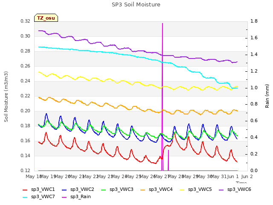The width and height of the screenshot is (273, 205).
Task: Click the Jun 2 date label
Action: pyautogui.click(x=247, y=176)
